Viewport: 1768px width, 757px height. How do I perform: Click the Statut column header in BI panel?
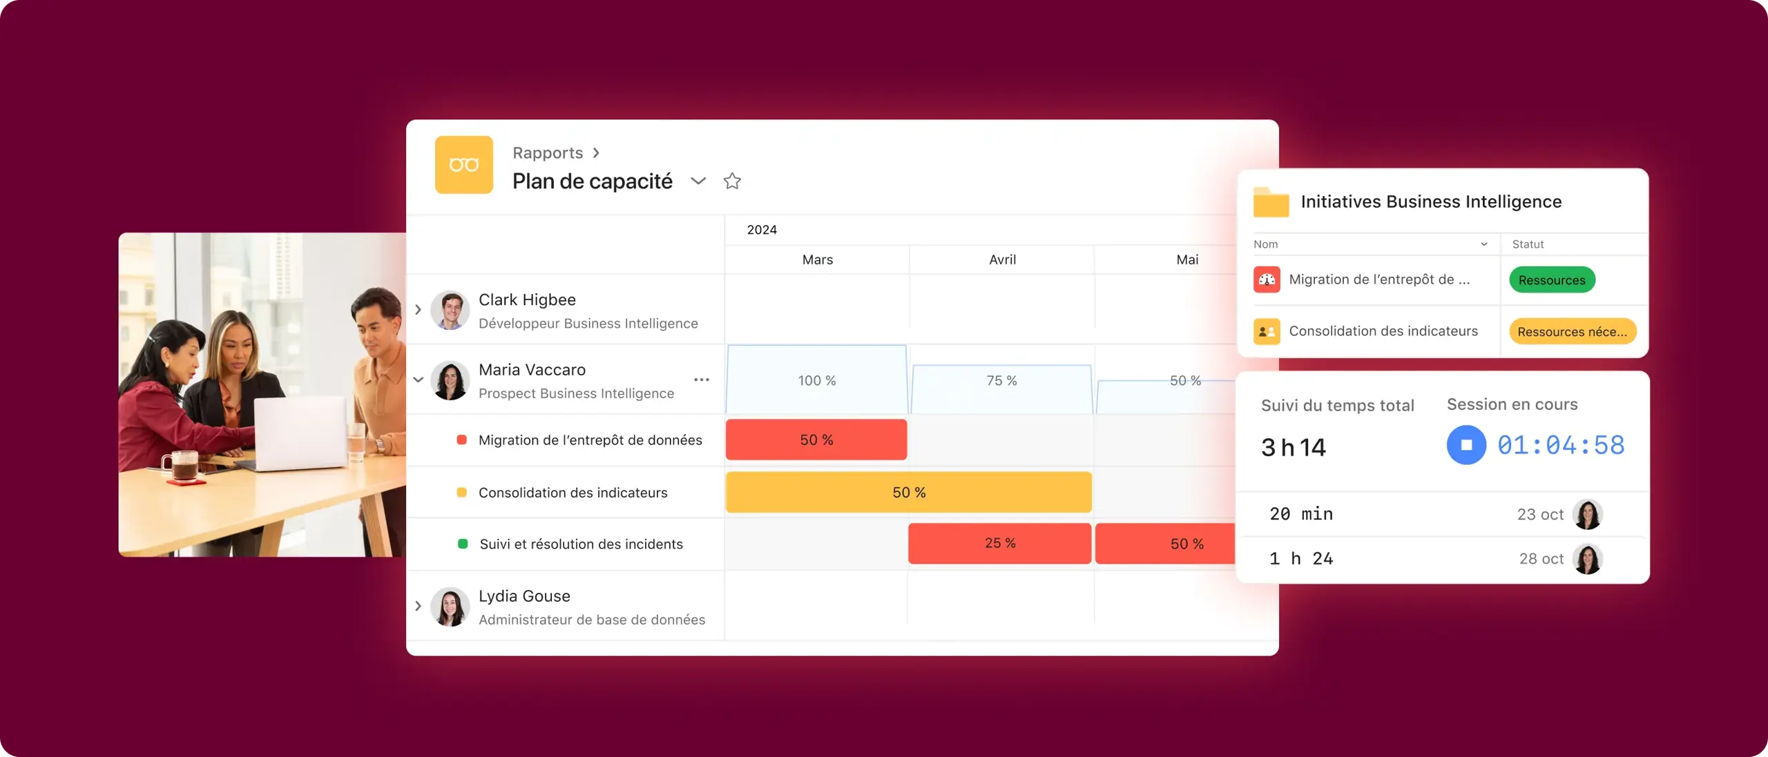(1528, 244)
